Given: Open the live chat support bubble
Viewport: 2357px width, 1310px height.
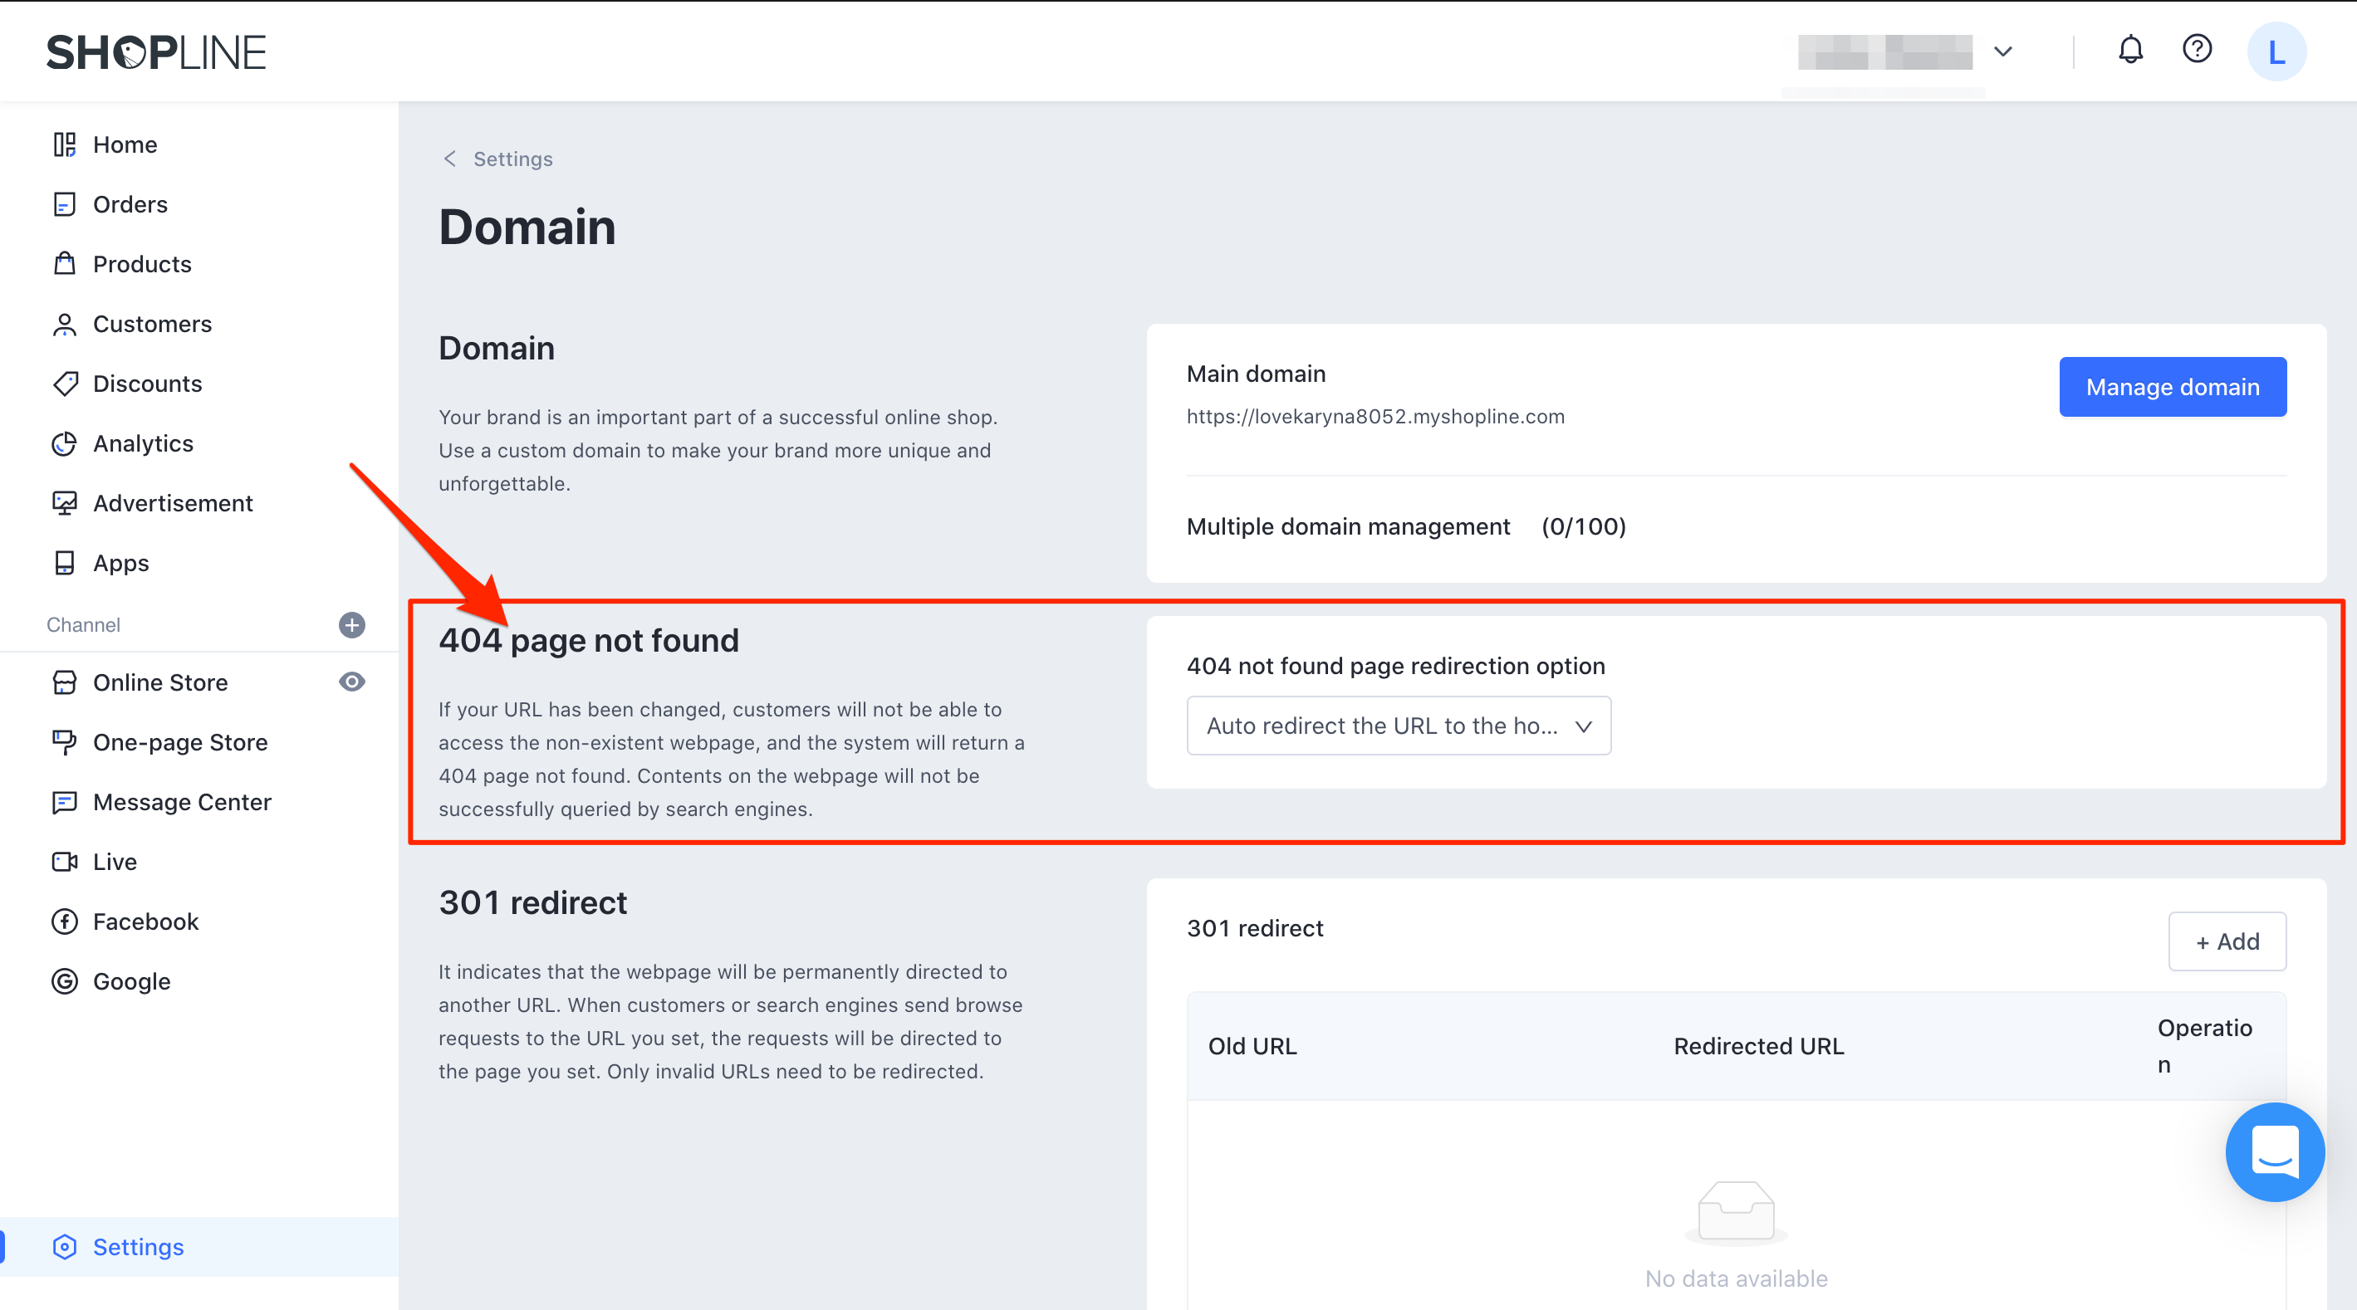Looking at the screenshot, I should tap(2275, 1151).
